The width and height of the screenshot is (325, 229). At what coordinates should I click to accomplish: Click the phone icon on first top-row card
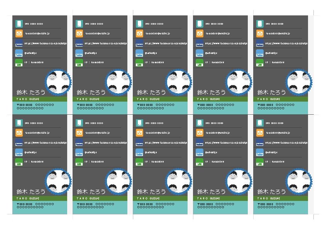tap(19, 24)
